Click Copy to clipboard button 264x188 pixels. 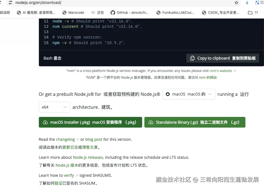click(223, 58)
